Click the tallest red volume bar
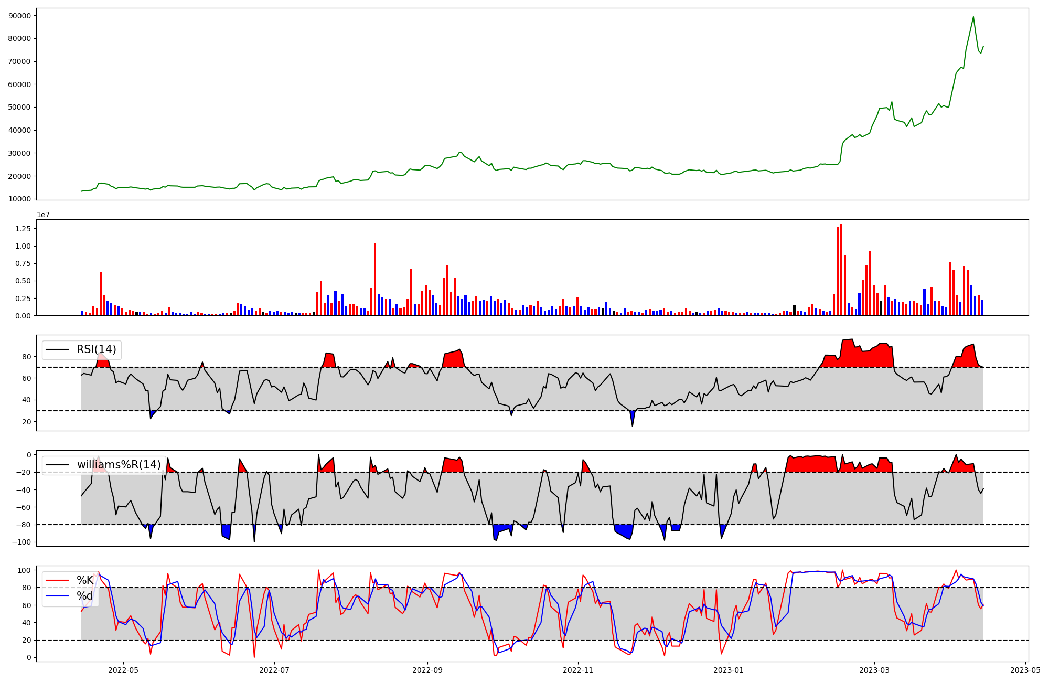The height and width of the screenshot is (682, 1049). [x=841, y=270]
